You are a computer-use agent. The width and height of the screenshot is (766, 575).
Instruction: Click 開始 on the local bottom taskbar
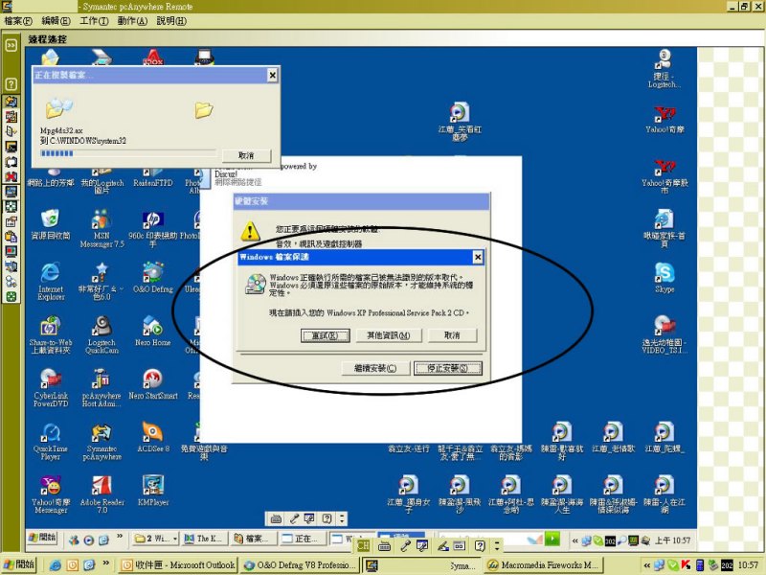click(19, 564)
